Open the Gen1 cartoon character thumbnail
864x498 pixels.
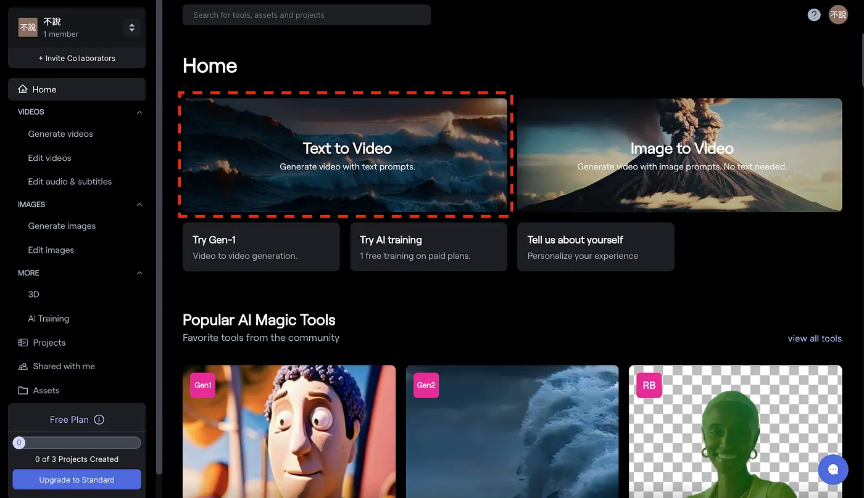[x=289, y=431]
